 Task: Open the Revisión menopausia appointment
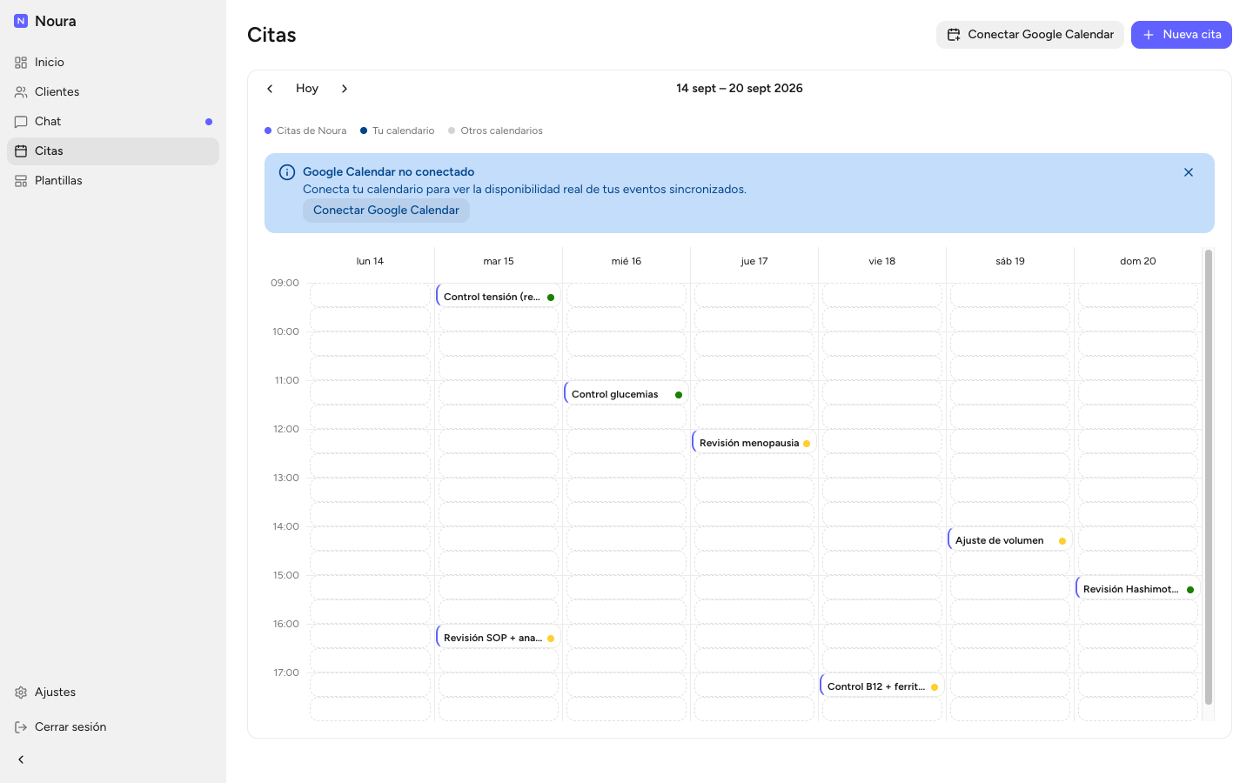pos(754,443)
